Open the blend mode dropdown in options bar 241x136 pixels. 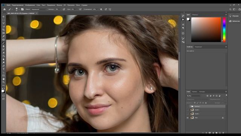39,9
